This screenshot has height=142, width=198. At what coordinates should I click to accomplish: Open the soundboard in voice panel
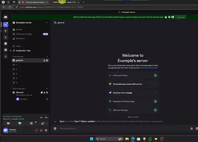coord(43,123)
